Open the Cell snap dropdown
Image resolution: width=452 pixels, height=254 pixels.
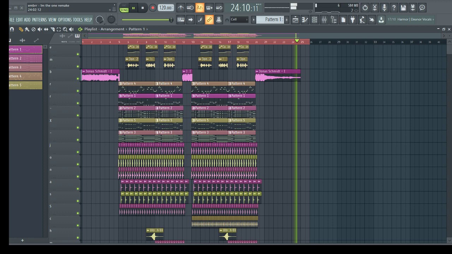[x=239, y=19]
